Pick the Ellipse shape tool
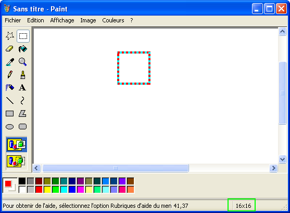The height and width of the screenshot is (213, 290). [x=10, y=127]
